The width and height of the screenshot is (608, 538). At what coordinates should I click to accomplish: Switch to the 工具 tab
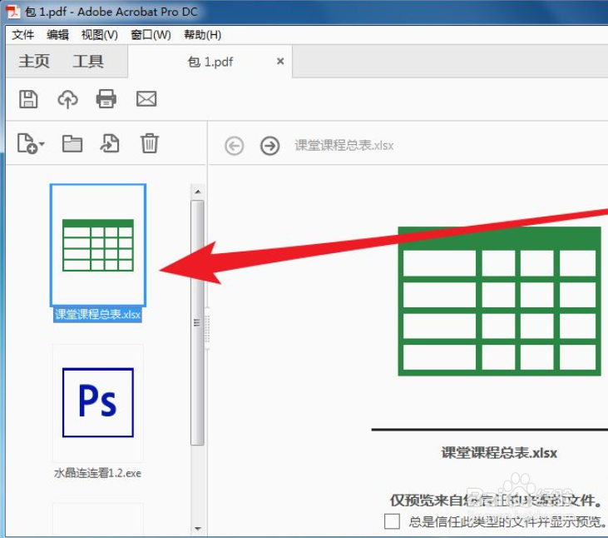point(88,62)
